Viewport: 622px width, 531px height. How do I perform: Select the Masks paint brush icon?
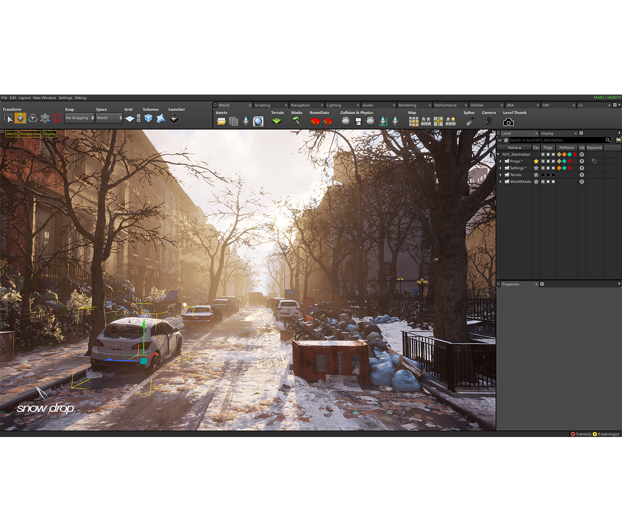point(296,122)
